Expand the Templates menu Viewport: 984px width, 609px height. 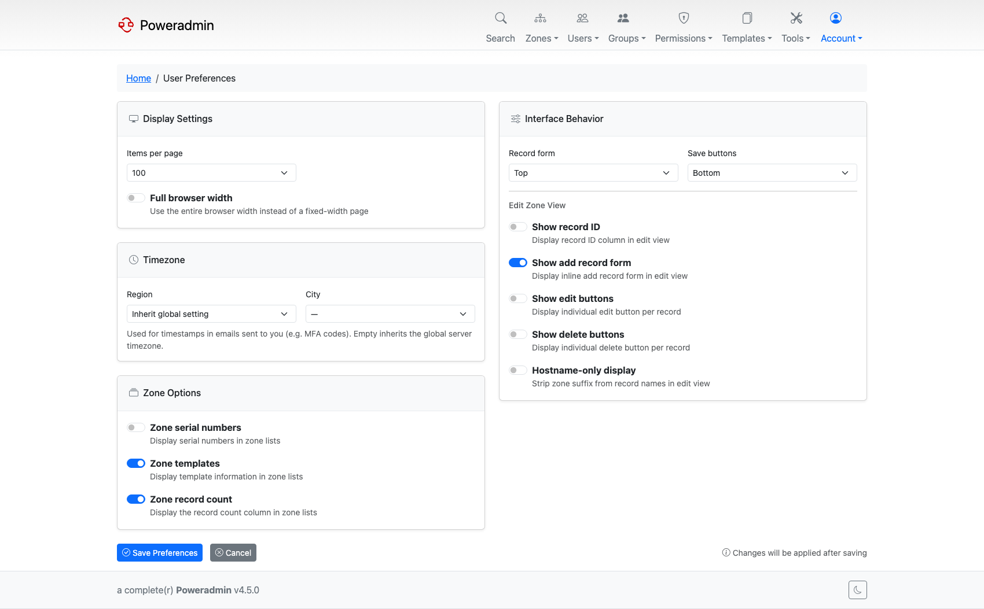[747, 38]
